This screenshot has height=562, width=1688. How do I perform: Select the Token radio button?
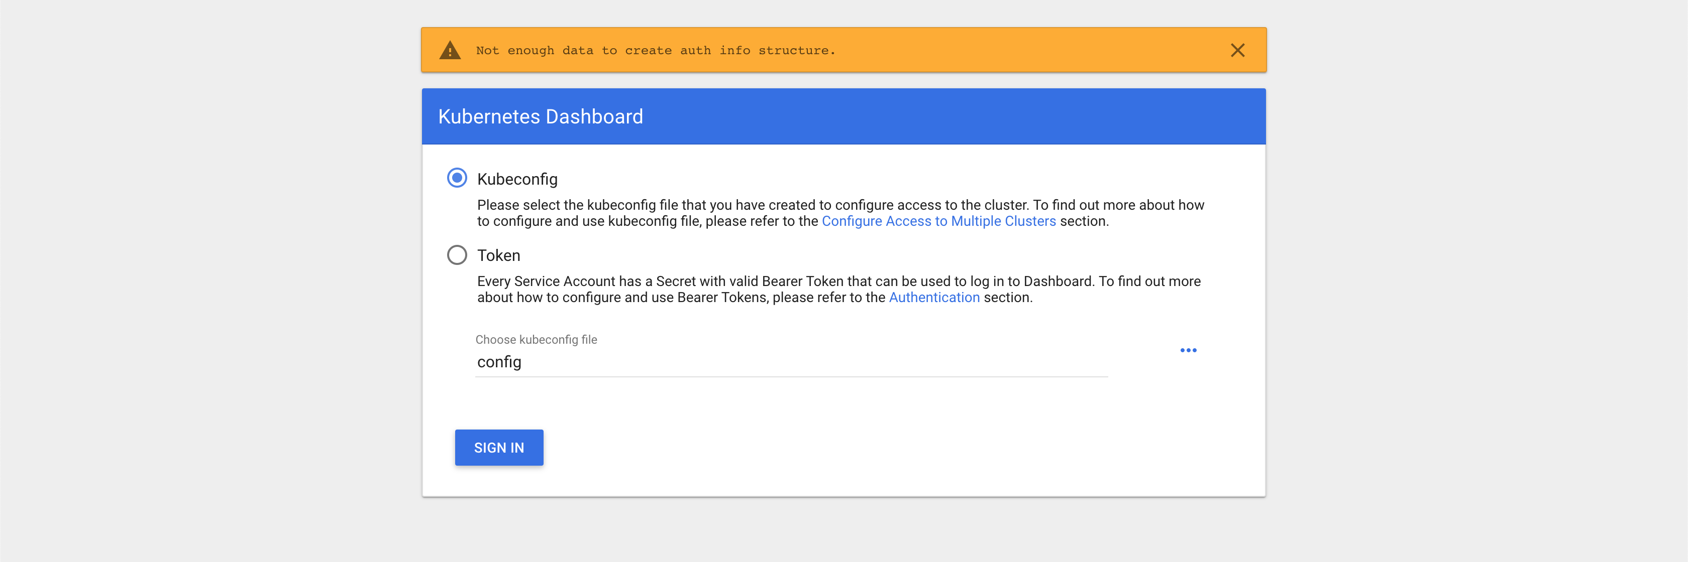[x=457, y=254]
